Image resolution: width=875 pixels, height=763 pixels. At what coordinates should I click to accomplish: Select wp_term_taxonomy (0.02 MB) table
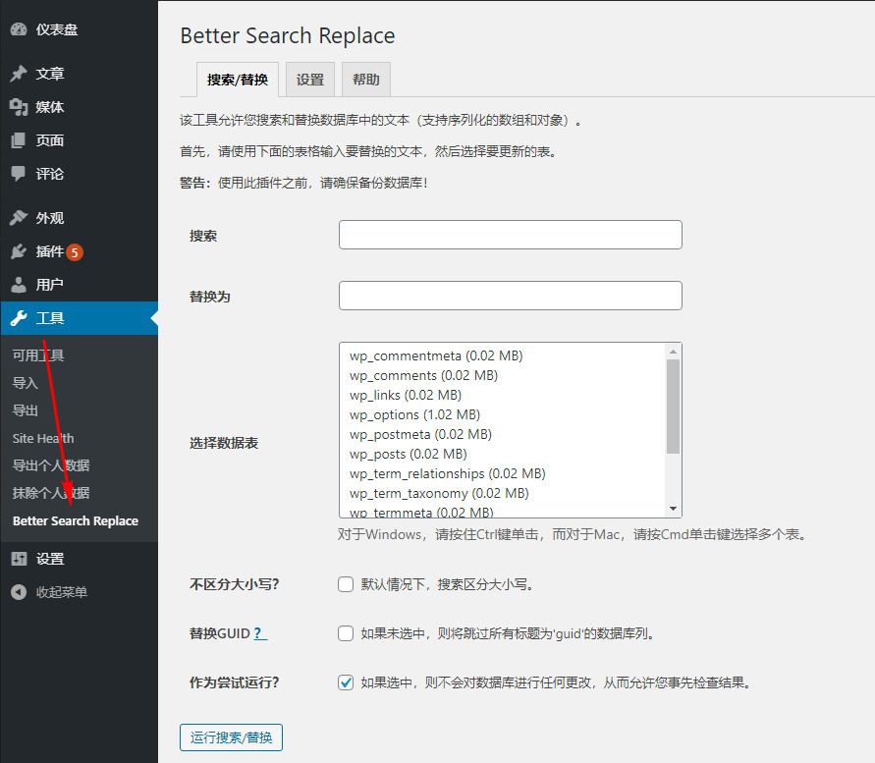(439, 493)
